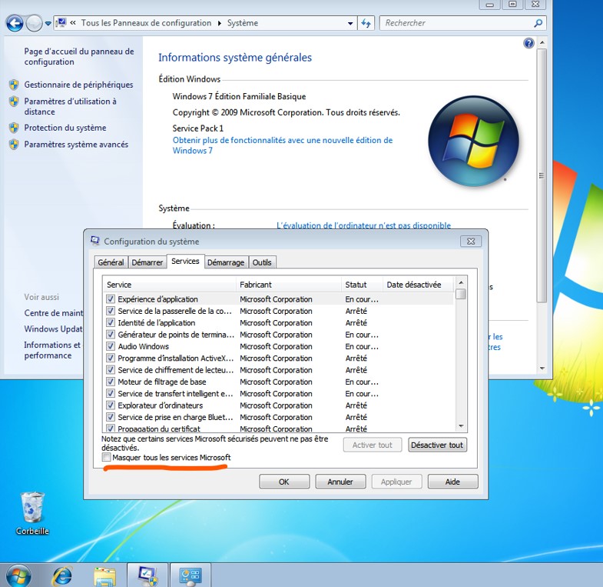Click the Control Panel taskbar icon

click(191, 575)
